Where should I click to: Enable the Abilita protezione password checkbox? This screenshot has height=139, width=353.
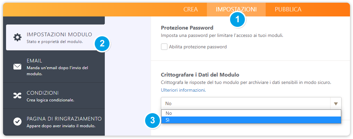[164, 47]
